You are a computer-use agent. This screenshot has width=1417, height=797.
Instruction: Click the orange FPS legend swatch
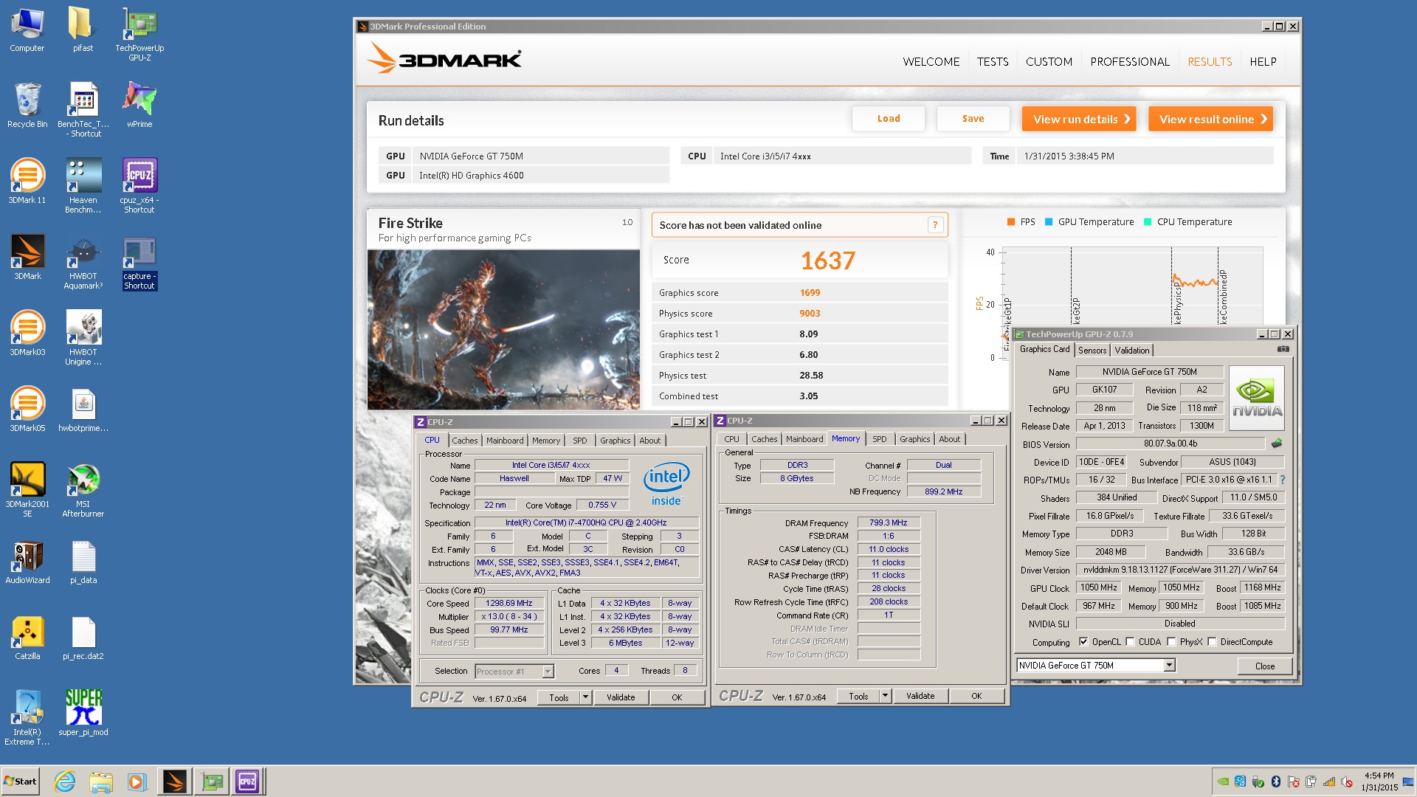1011,222
